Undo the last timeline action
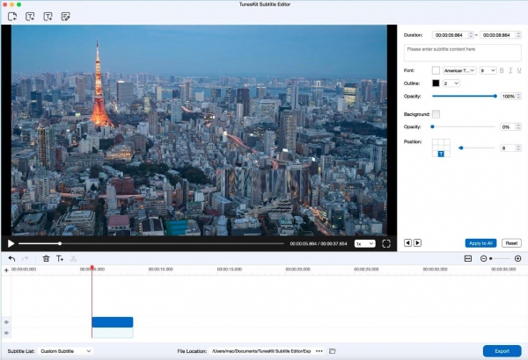The width and height of the screenshot is (528, 360). [11, 258]
